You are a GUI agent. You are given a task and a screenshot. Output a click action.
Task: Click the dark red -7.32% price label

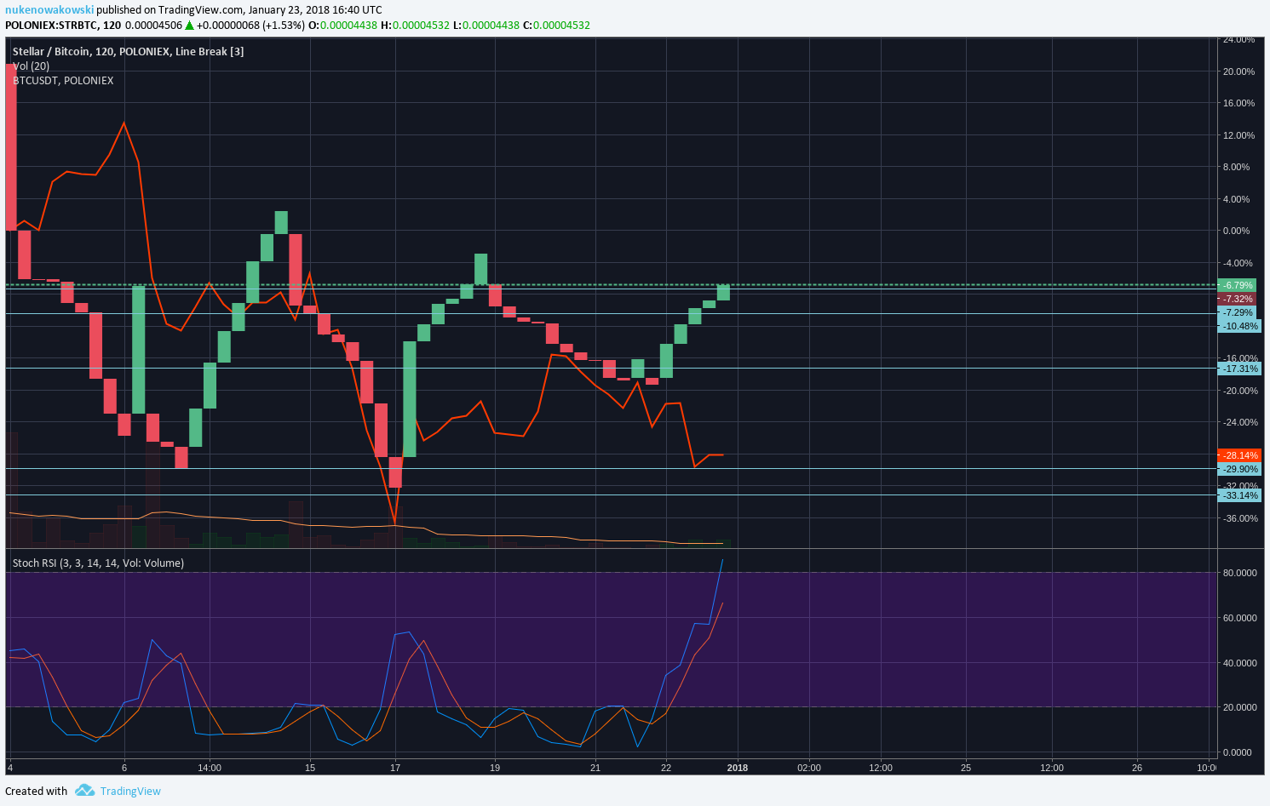click(x=1238, y=299)
